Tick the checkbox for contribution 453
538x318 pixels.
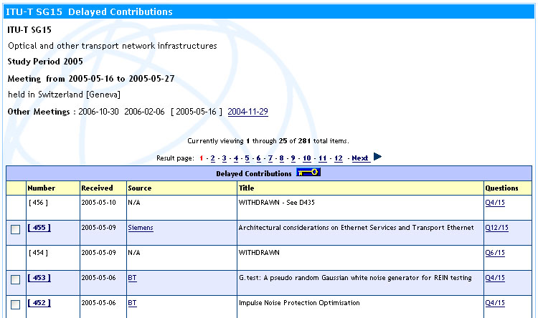pyautogui.click(x=16, y=279)
